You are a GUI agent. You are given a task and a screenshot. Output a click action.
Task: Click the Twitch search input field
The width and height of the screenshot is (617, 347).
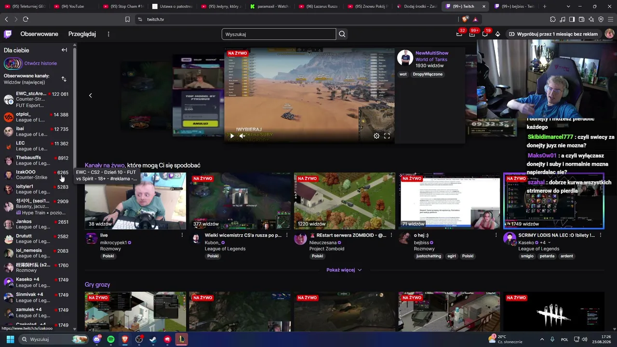(279, 34)
